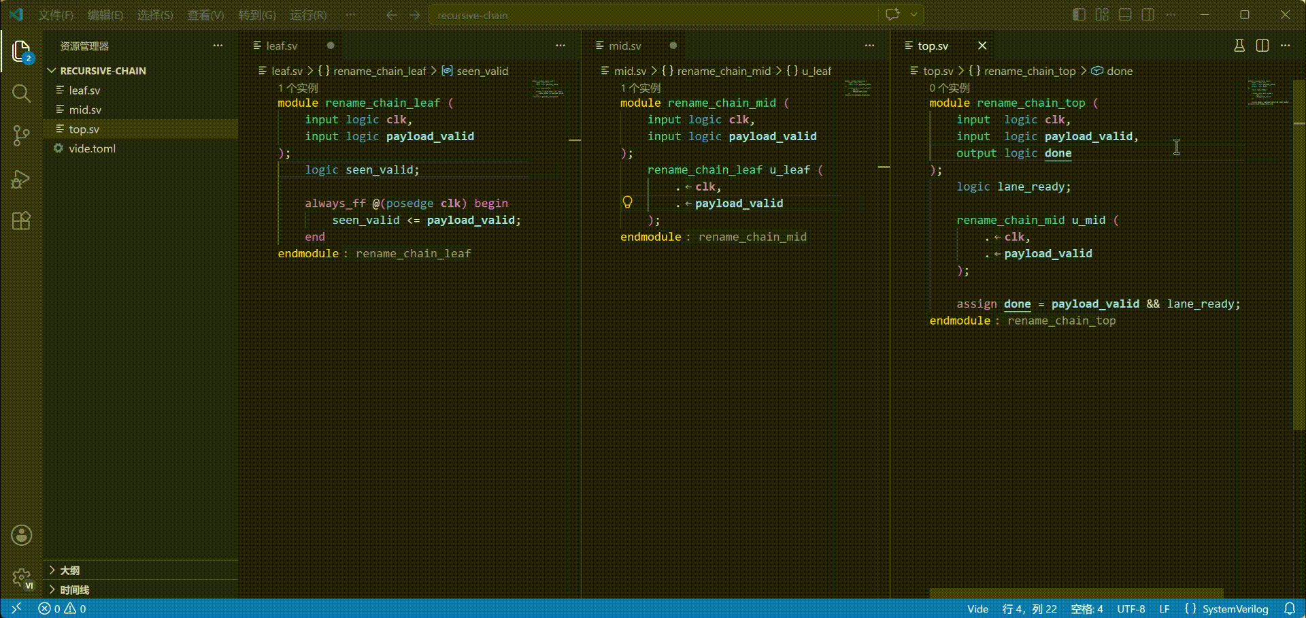Switch to the leaf.sv tab
The height and width of the screenshot is (618, 1306).
pyautogui.click(x=282, y=46)
